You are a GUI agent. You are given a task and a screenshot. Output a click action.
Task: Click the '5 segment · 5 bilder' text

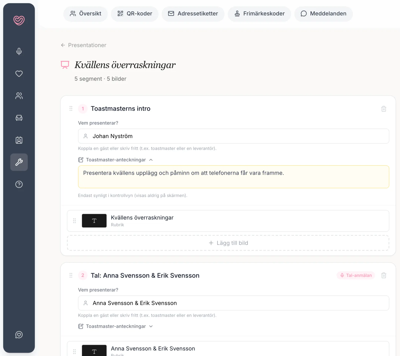(100, 79)
